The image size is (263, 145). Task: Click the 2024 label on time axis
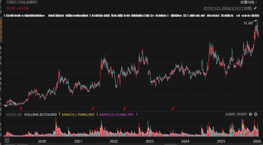pos(185,141)
